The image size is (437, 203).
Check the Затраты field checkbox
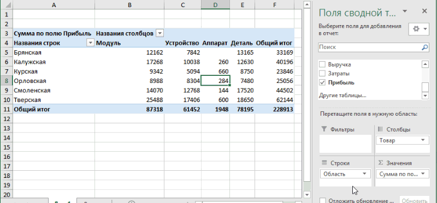pyautogui.click(x=322, y=74)
